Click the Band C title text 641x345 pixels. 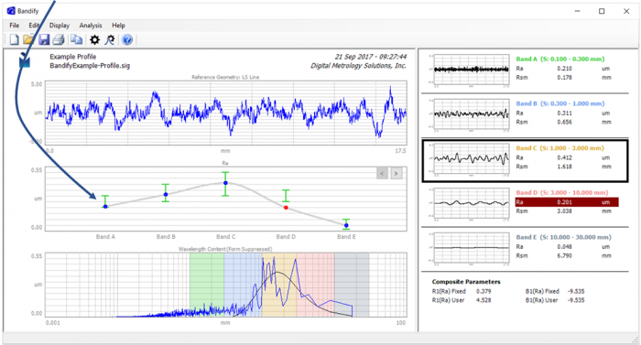[560, 148]
